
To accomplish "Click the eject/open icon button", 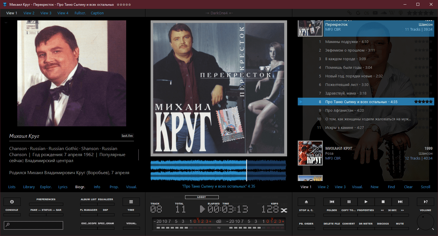I will 306,202.
